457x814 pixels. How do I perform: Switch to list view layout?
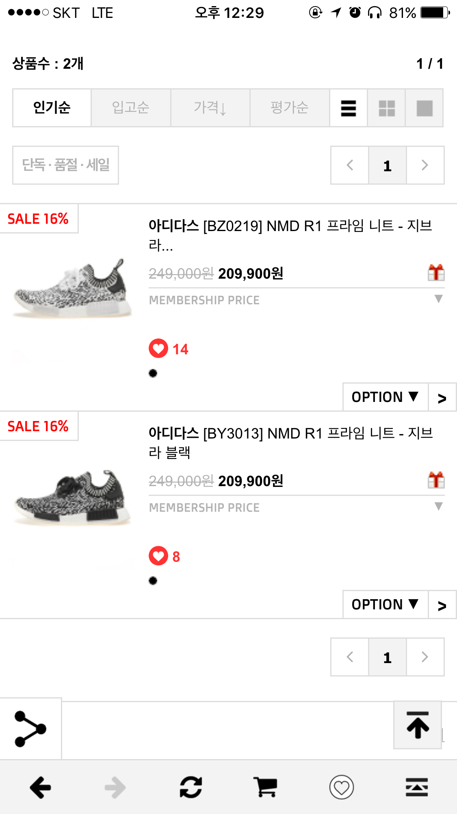[349, 108]
